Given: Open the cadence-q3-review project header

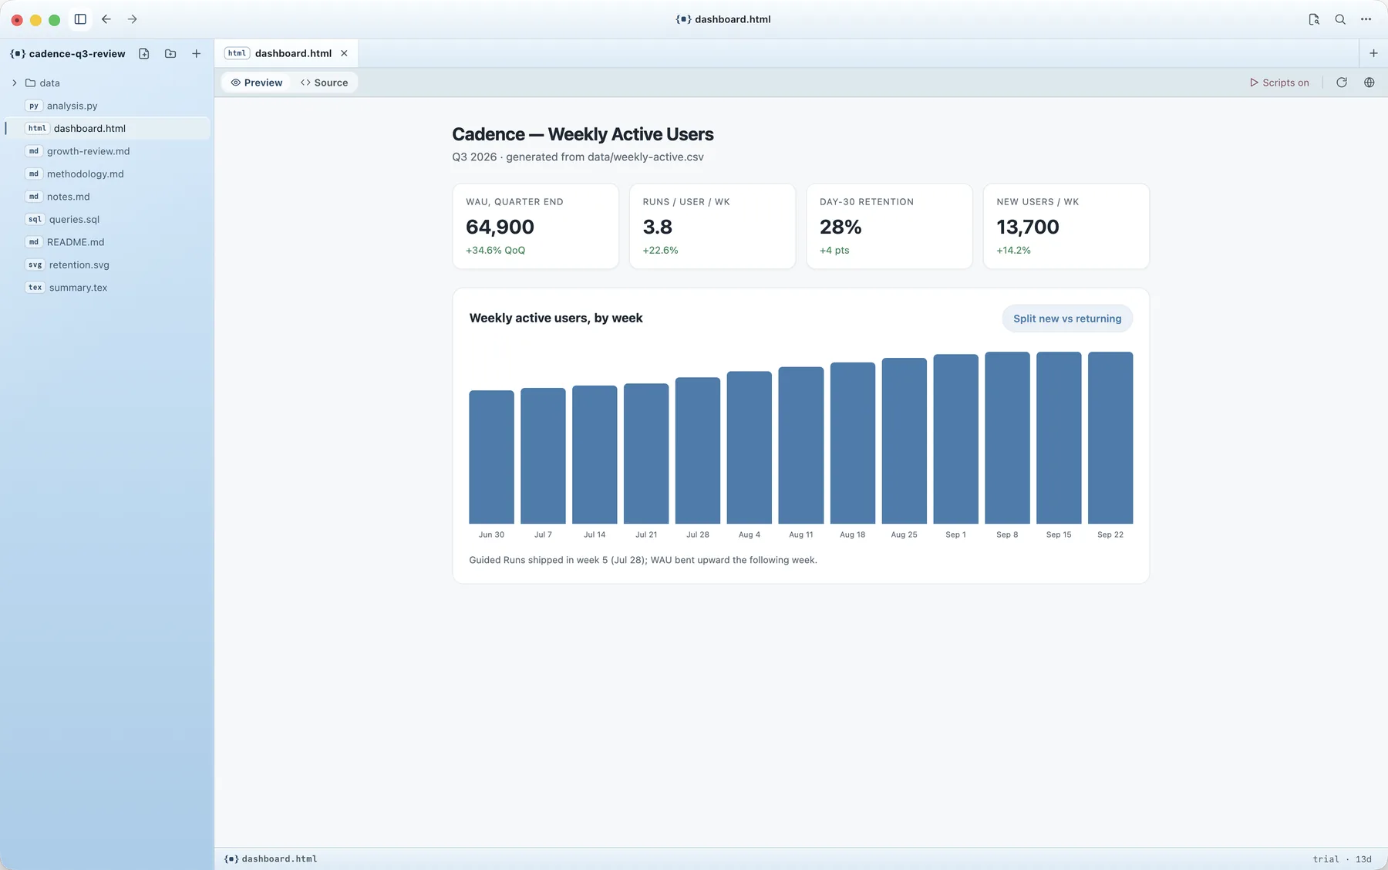Looking at the screenshot, I should (x=68, y=54).
